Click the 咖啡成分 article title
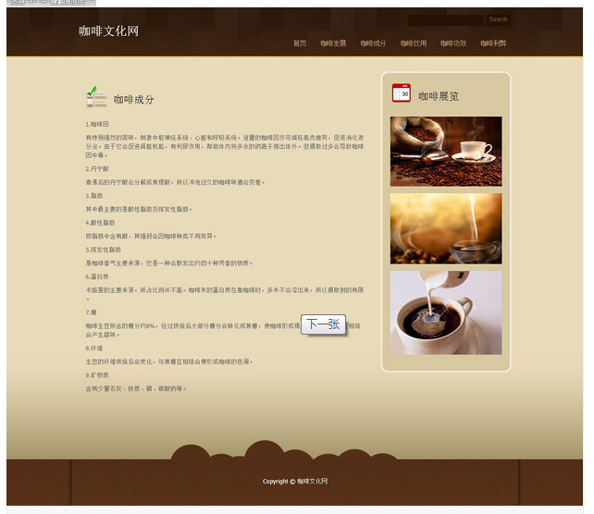Viewport: 594px width, 514px height. [x=134, y=100]
